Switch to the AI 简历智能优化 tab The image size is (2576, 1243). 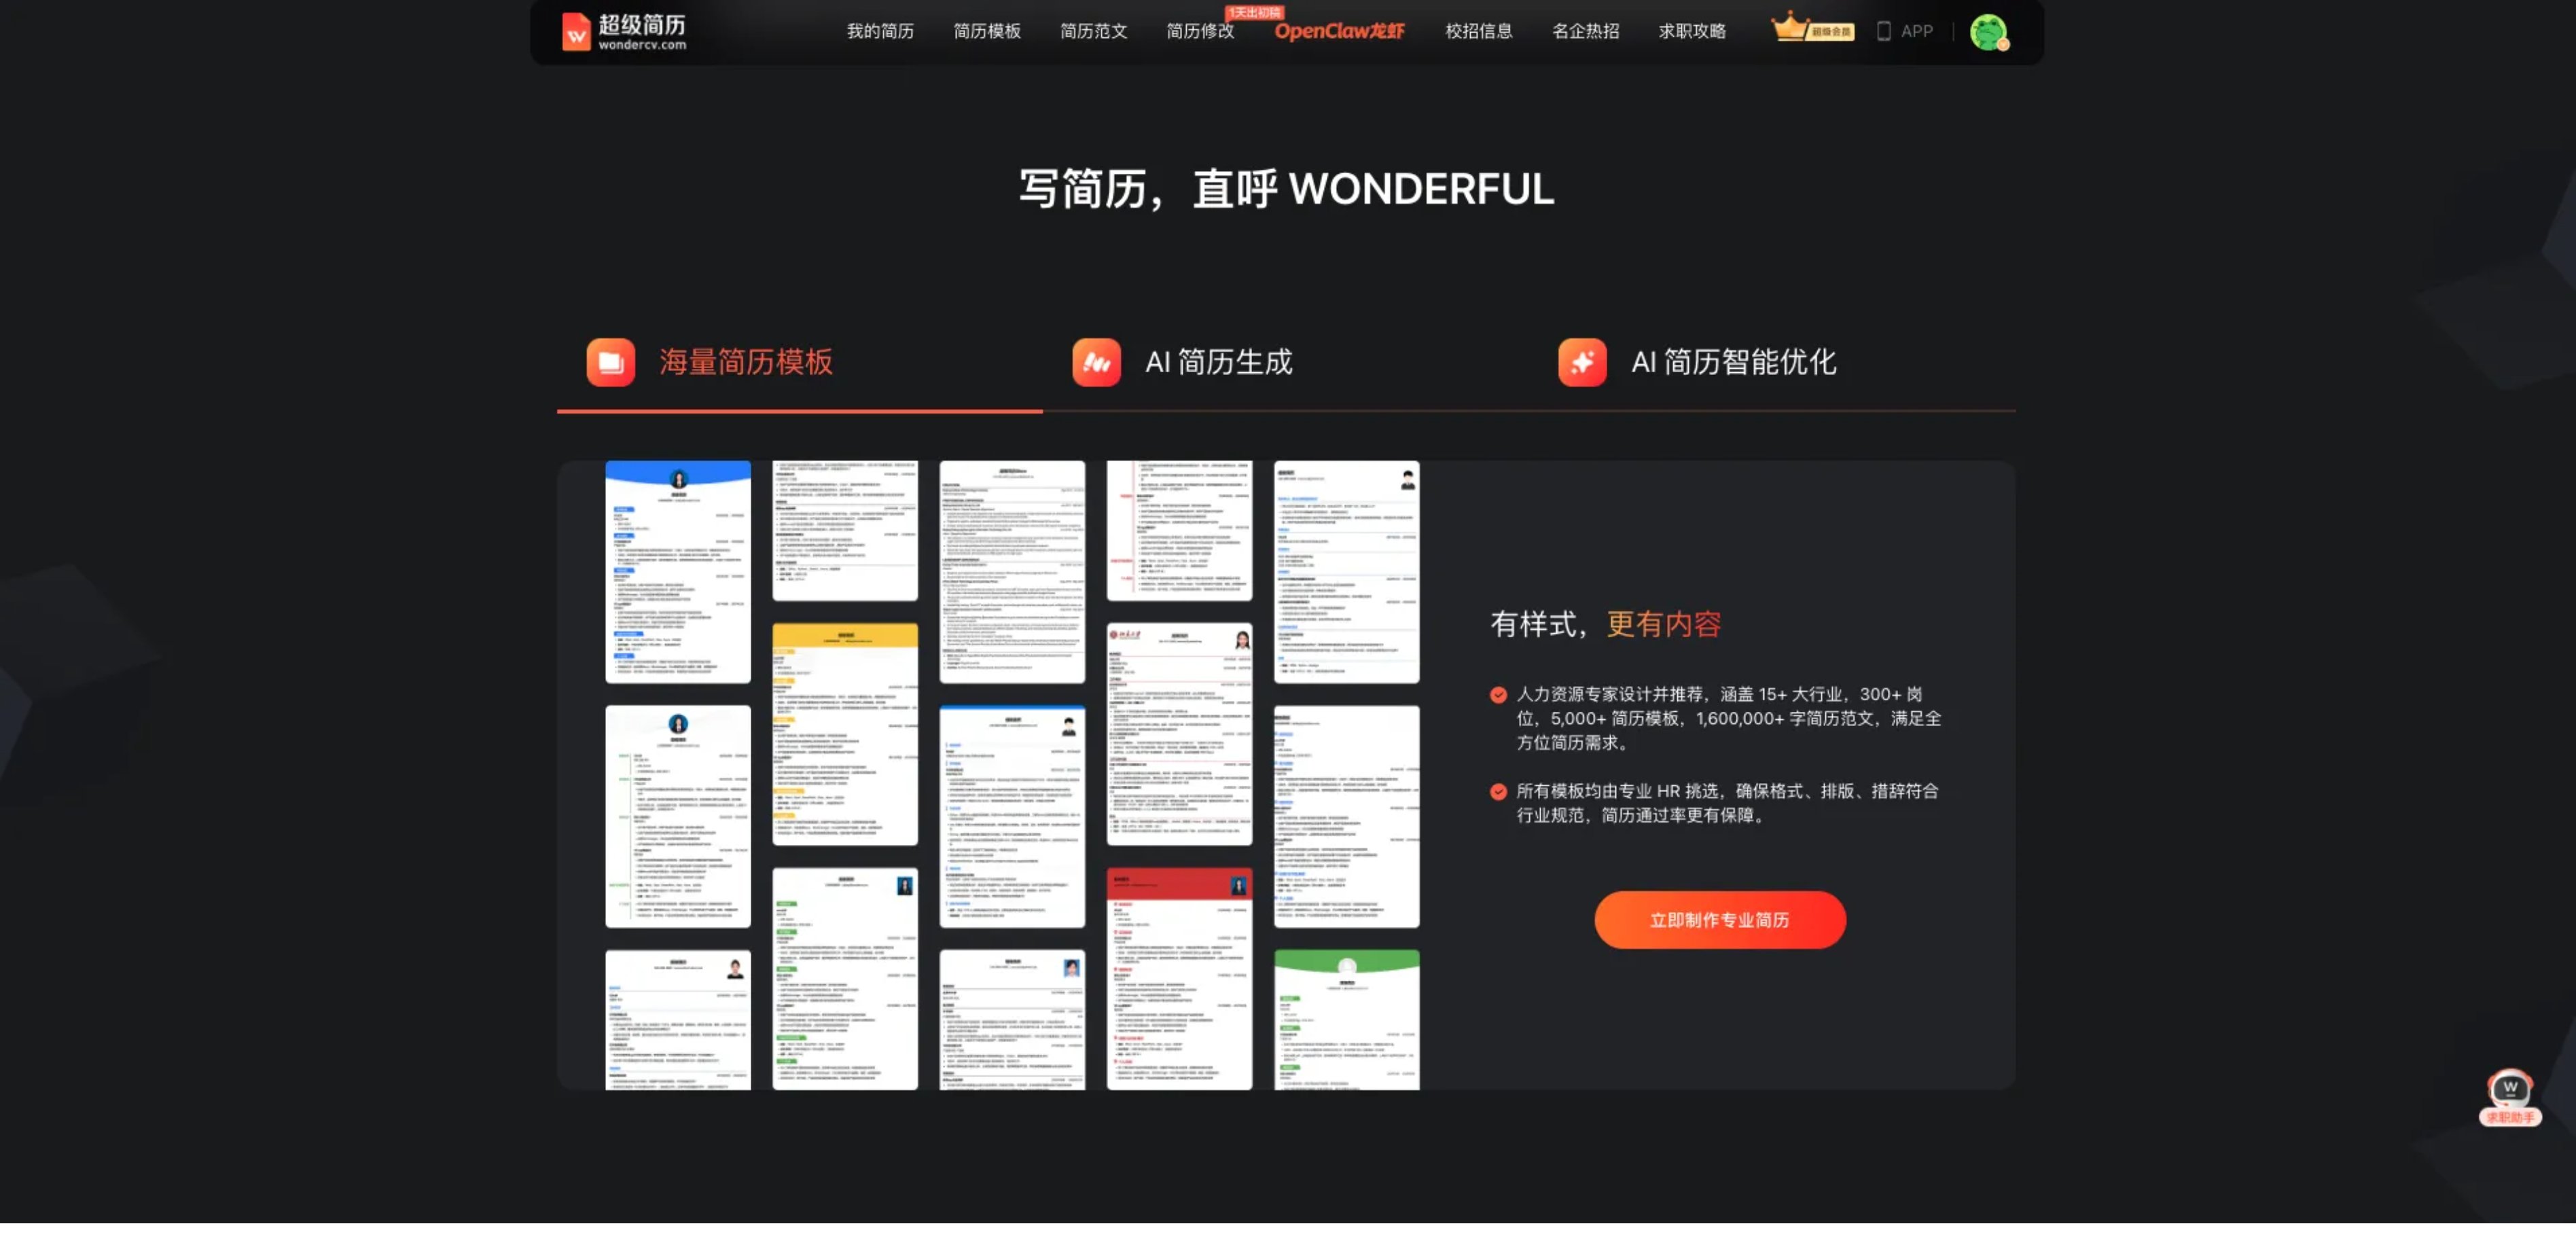point(1734,362)
